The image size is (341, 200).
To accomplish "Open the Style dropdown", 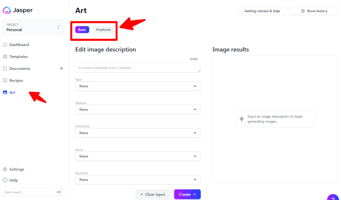I will click(x=138, y=86).
